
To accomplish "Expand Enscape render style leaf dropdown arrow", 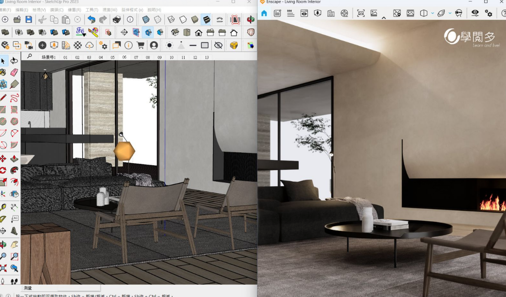I will coord(450,13).
